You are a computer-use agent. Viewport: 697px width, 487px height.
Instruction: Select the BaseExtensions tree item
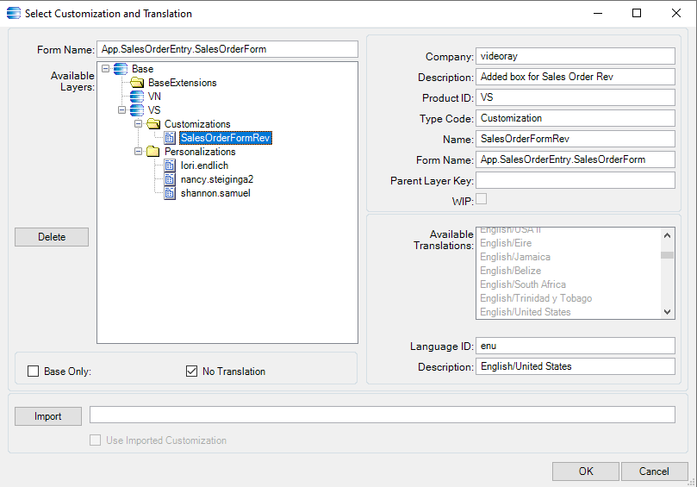click(183, 83)
